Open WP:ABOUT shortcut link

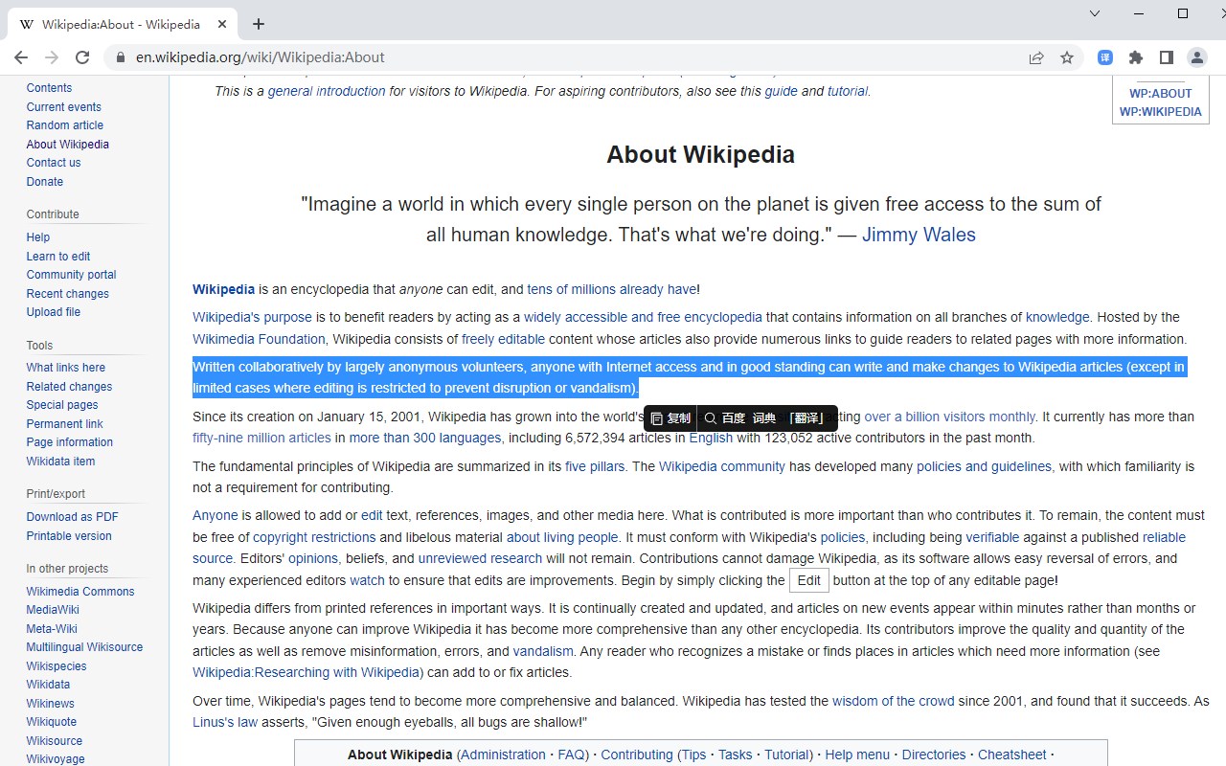click(1161, 94)
